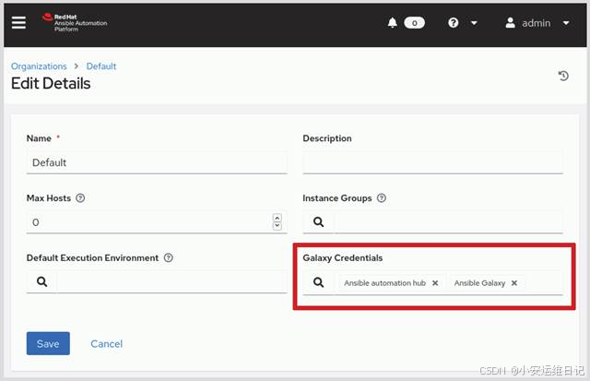590x381 pixels.
Task: Click the Instance Groups input field
Action: coord(449,222)
